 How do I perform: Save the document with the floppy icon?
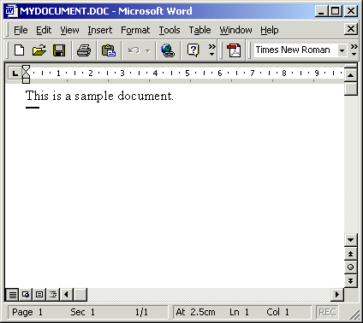pos(59,50)
